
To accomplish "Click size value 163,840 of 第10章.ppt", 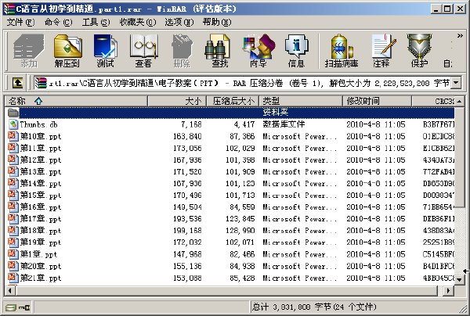I will tap(187, 136).
